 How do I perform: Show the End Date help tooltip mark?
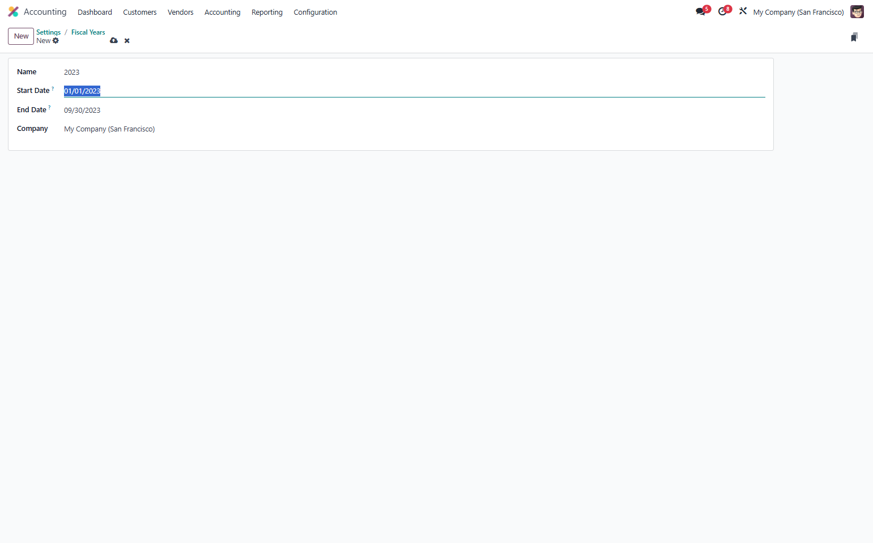[x=49, y=108]
